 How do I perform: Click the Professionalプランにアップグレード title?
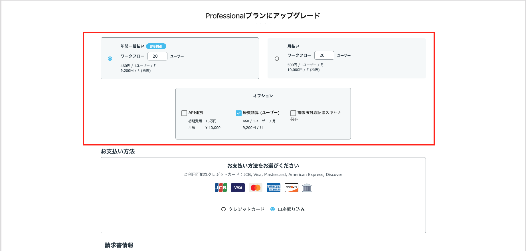[x=263, y=16]
